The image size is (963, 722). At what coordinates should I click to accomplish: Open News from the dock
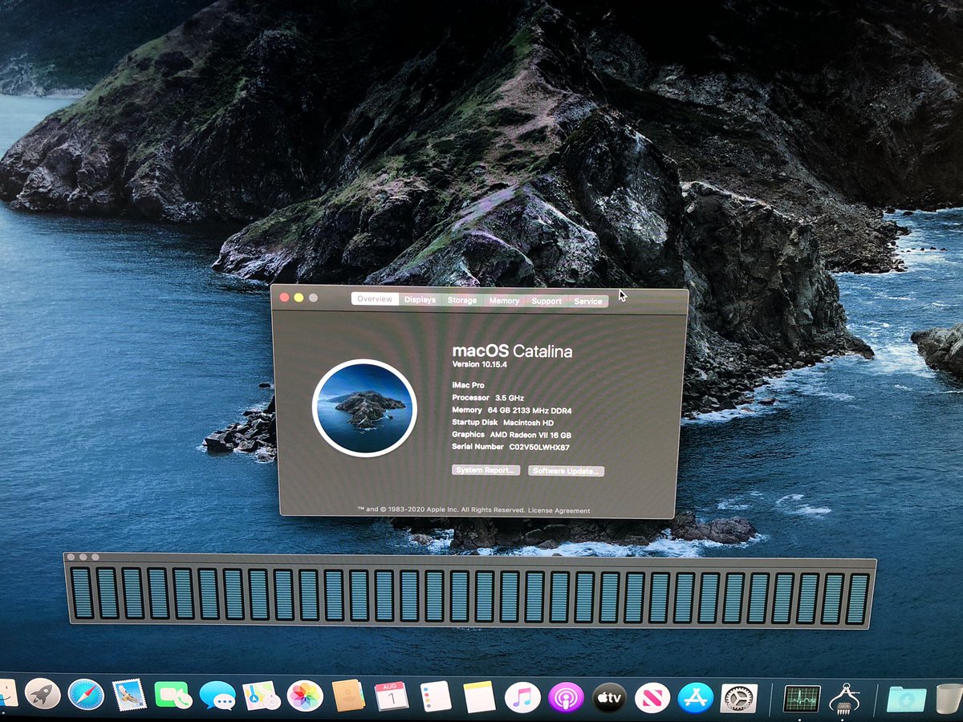(x=652, y=698)
